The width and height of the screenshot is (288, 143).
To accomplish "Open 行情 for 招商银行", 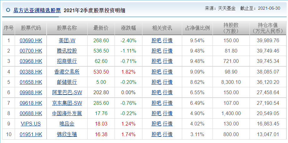I will tap(168, 61).
